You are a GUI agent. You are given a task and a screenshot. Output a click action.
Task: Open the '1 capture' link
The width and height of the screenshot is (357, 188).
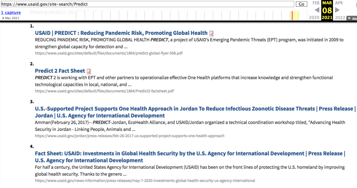coord(11,13)
